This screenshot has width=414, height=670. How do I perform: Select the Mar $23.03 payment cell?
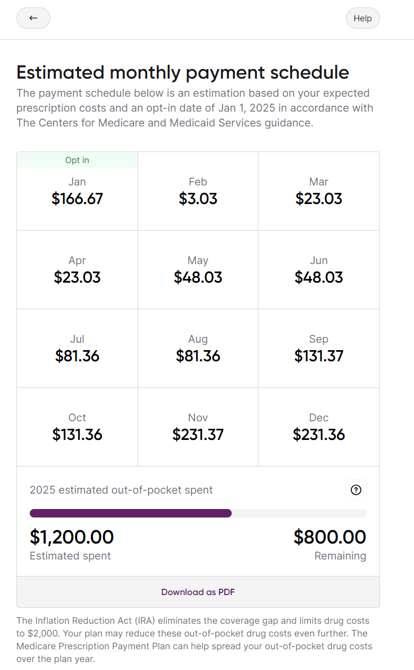(319, 191)
